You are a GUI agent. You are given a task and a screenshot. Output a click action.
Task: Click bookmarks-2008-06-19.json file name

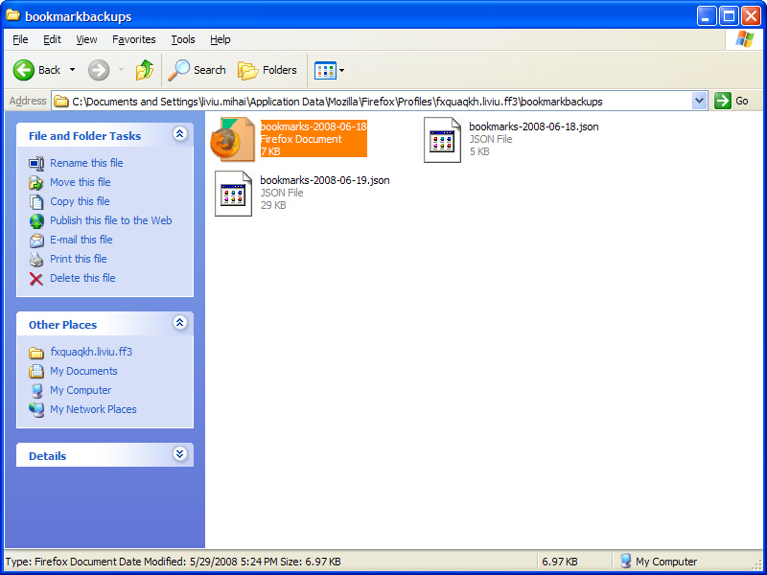325,180
